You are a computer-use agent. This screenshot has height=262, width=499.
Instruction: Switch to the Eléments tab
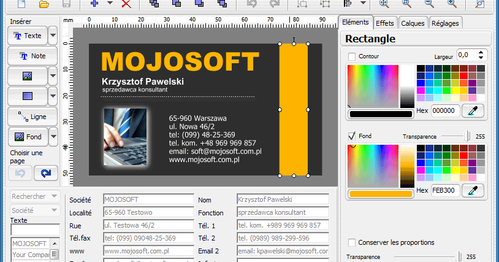(356, 22)
